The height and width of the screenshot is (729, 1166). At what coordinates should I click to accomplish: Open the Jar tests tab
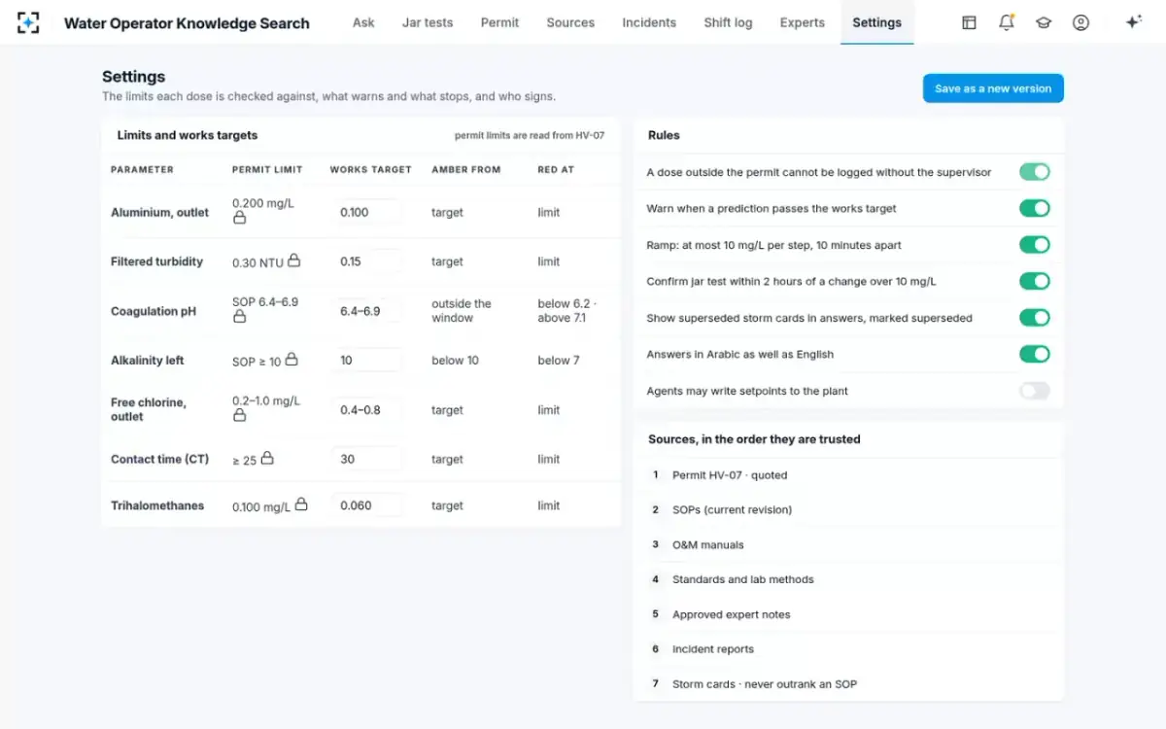(428, 22)
